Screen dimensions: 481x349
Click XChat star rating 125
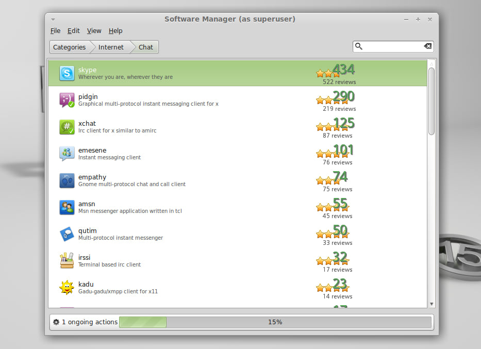[335, 124]
